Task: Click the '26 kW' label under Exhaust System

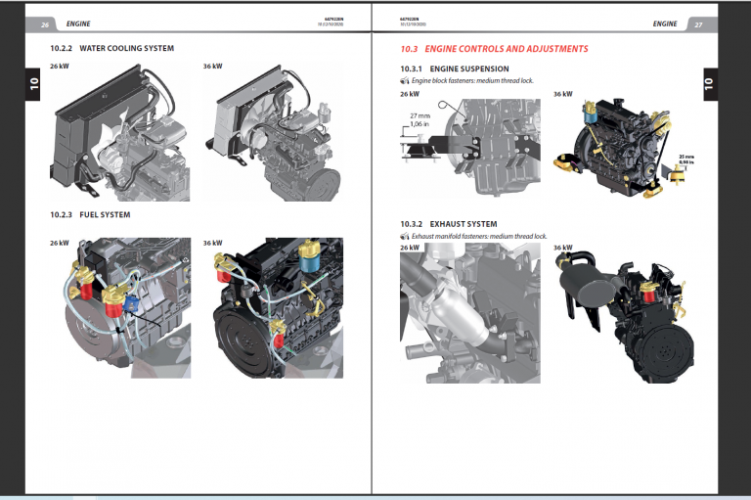Action: click(x=410, y=248)
